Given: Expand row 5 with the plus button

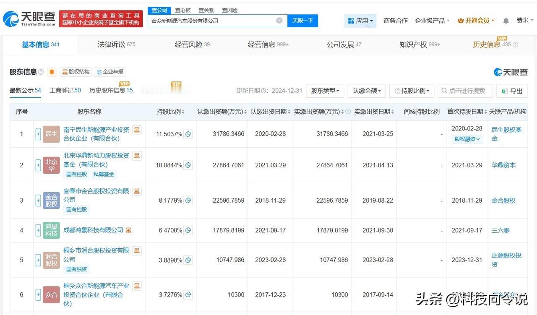Looking at the screenshot, I should coord(39,260).
